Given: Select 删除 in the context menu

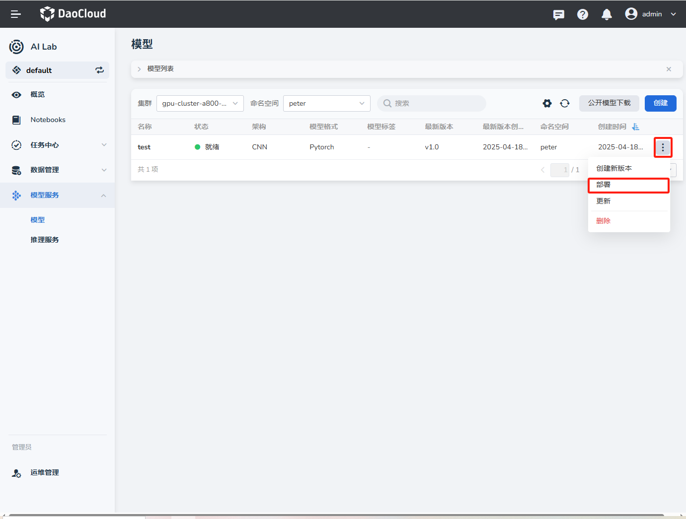Looking at the screenshot, I should [603, 221].
